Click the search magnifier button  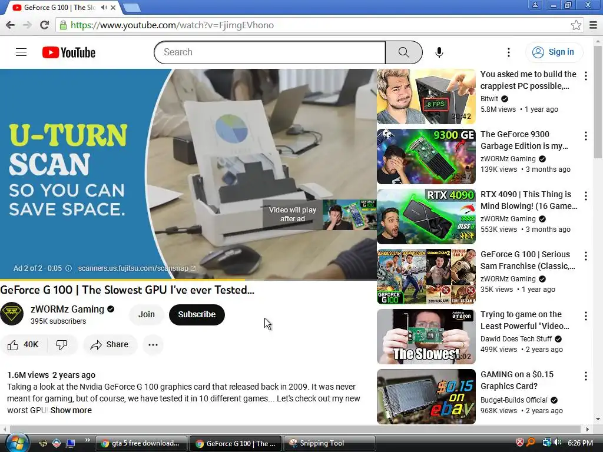pyautogui.click(x=404, y=52)
